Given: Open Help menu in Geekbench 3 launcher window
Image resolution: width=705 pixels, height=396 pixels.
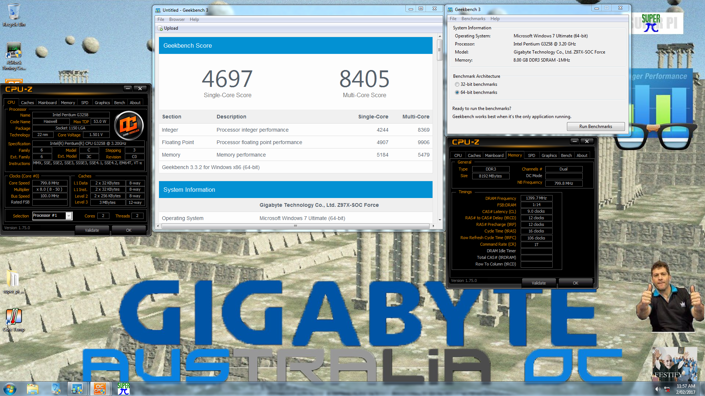Looking at the screenshot, I should [x=495, y=19].
